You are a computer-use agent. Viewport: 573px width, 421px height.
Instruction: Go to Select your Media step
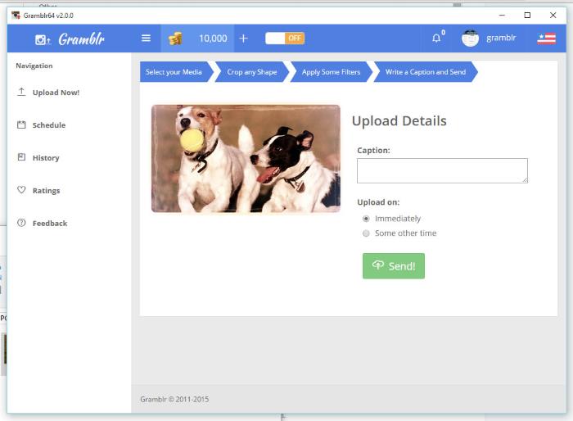[174, 72]
